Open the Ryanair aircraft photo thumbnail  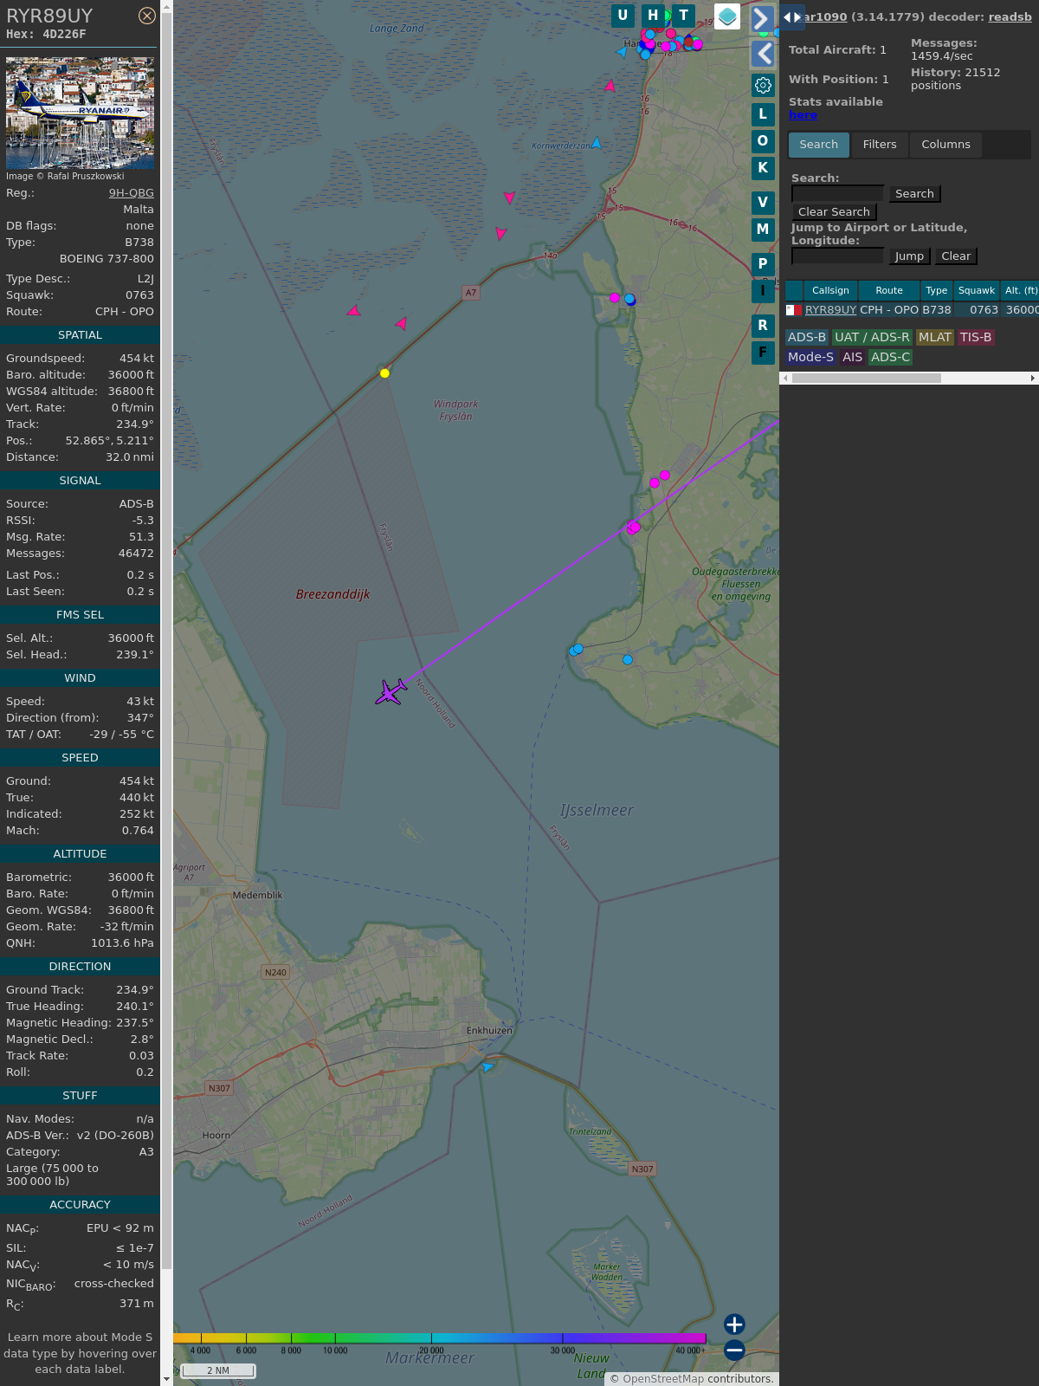[80, 113]
